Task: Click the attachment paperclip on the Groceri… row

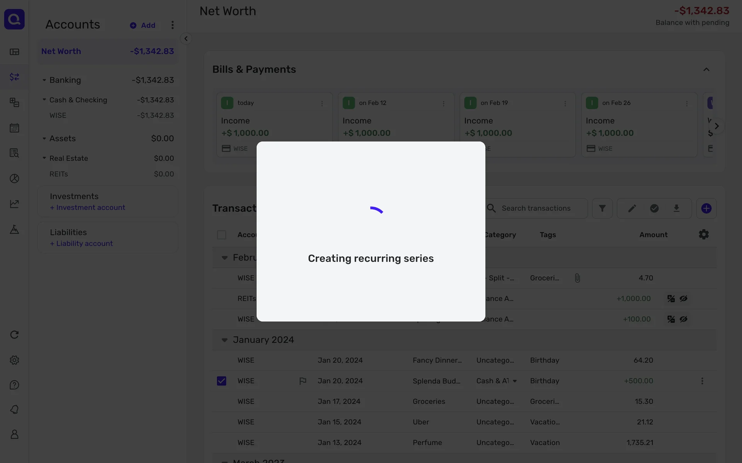Action: point(577,278)
